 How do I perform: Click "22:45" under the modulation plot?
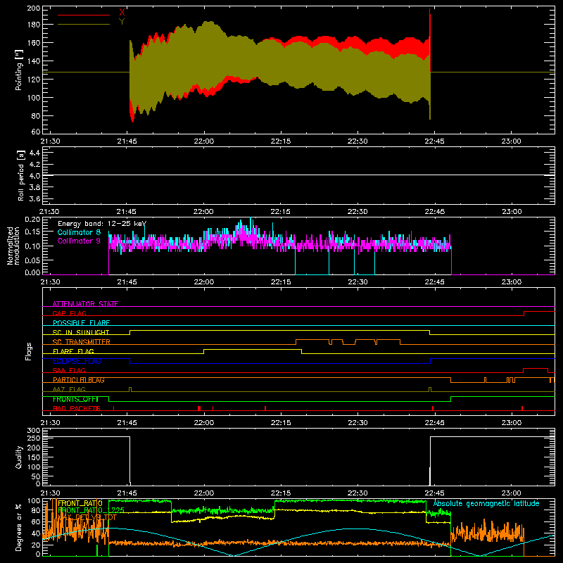[434, 282]
